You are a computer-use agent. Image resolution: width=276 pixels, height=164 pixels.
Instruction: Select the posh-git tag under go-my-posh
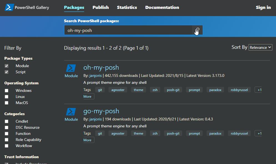173,133
